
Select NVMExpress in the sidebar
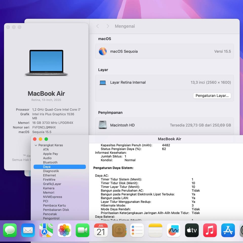[53, 197]
